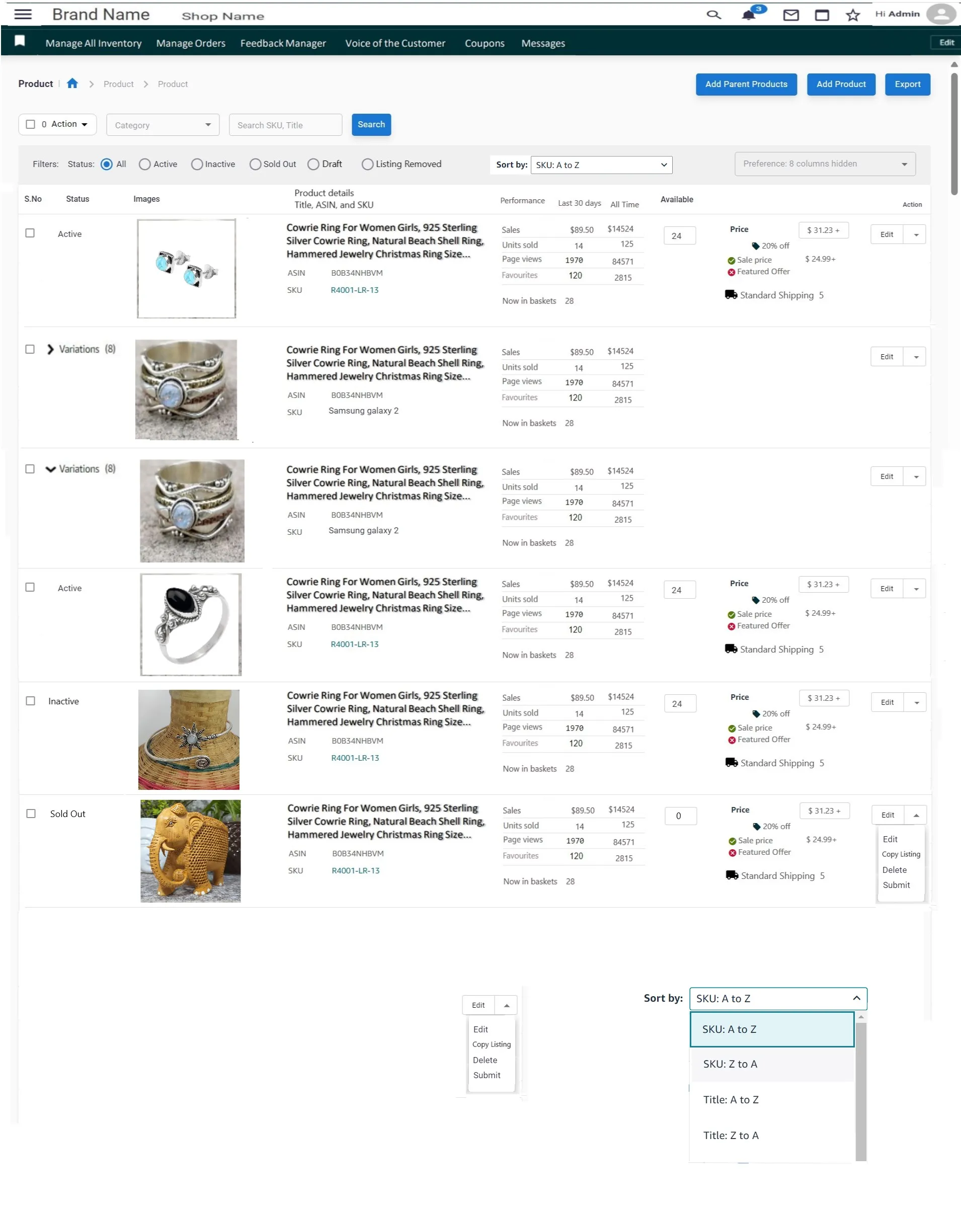Click the page vertical scrollbar

pos(953,135)
